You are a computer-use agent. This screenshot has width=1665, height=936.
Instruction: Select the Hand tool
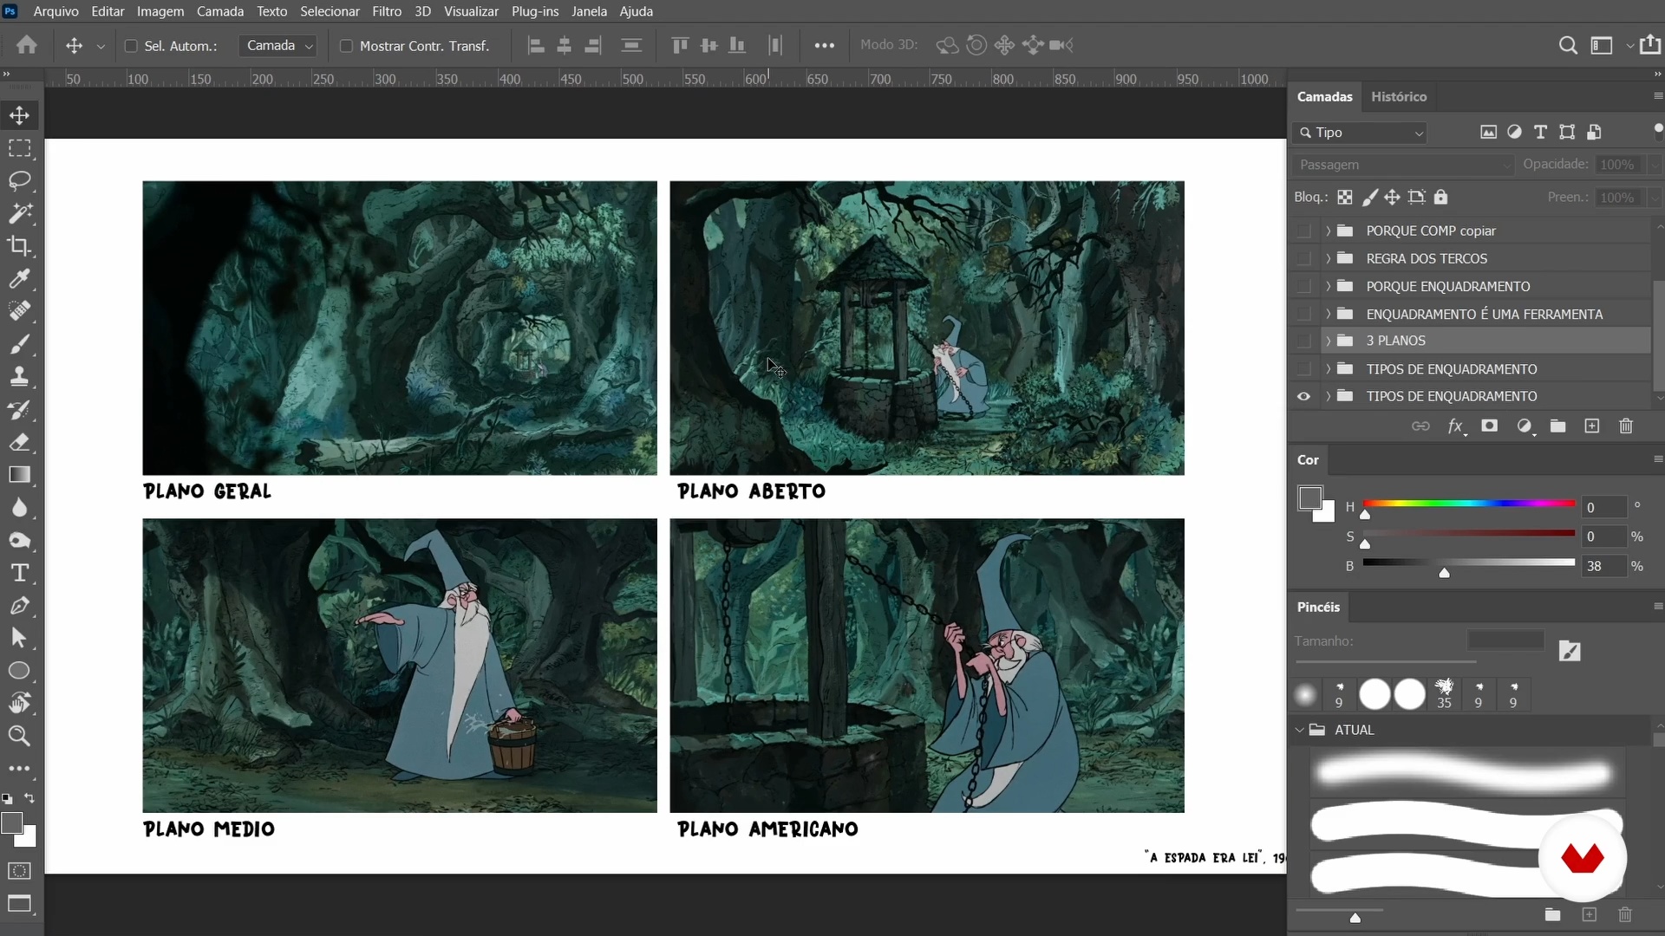[19, 703]
